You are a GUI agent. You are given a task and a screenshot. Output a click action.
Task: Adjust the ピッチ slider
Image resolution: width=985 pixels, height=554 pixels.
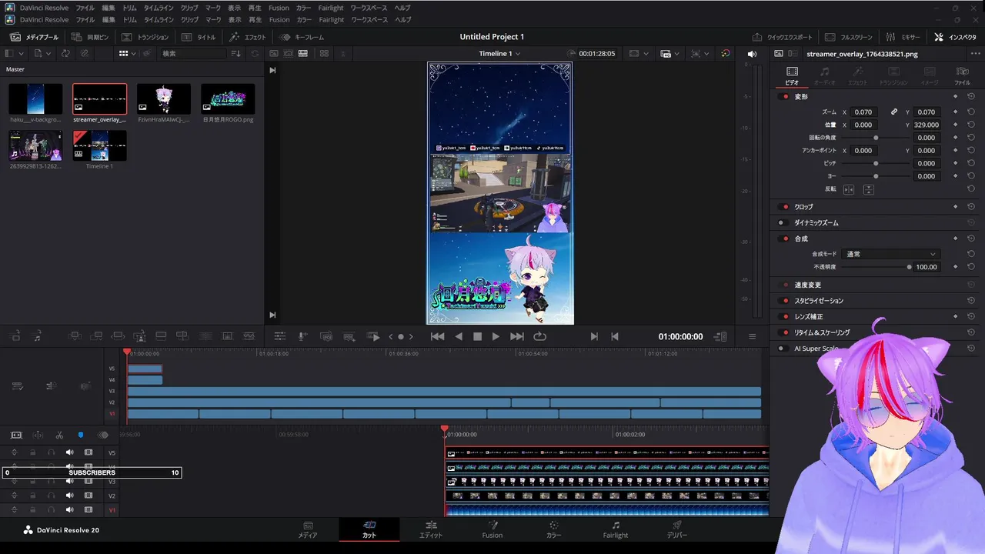(876, 163)
